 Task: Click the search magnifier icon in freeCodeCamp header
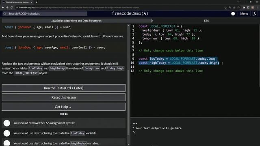[4, 13]
